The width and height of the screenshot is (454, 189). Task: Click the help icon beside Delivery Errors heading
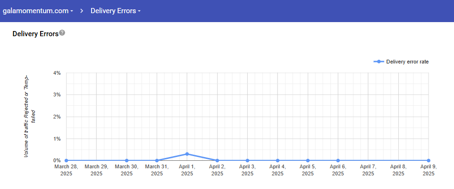click(x=62, y=33)
